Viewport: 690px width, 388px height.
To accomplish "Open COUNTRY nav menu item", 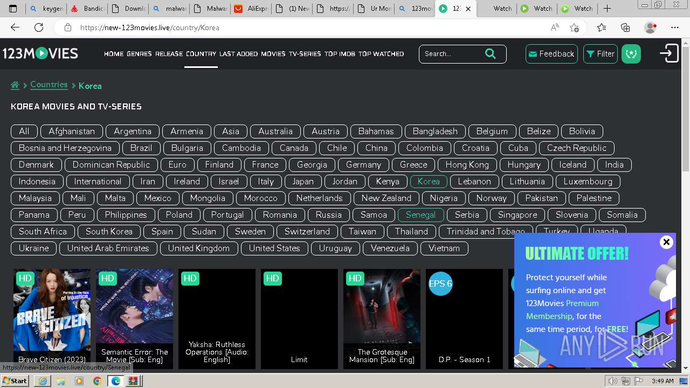I will click(201, 54).
